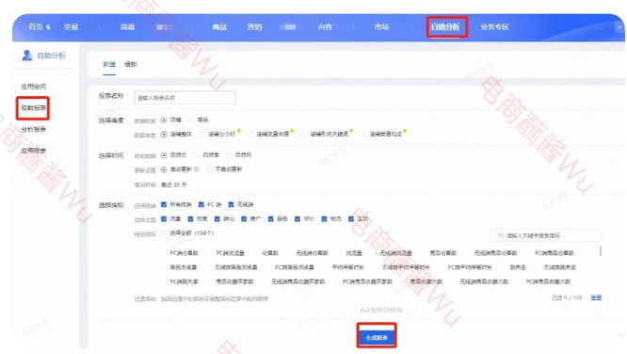Screen dimensions: 627x354
Task: Toggle the 物流 topic checkbox
Action: coord(324,218)
